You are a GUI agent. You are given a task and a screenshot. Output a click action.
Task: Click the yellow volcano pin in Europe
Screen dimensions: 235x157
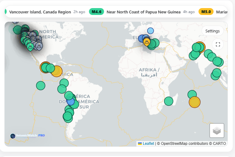coord(146,42)
